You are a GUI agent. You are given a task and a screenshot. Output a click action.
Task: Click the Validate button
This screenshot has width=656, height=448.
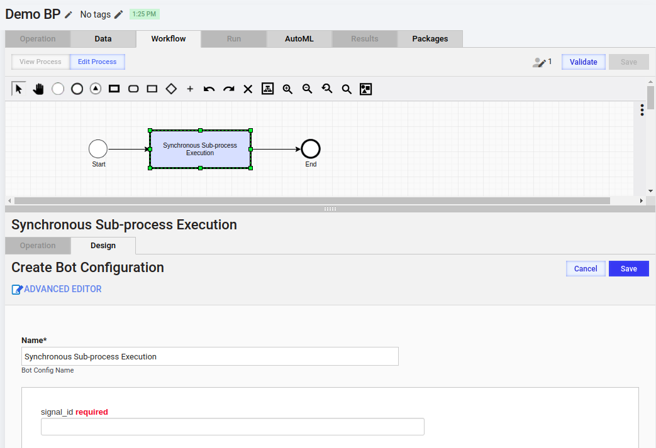(584, 62)
